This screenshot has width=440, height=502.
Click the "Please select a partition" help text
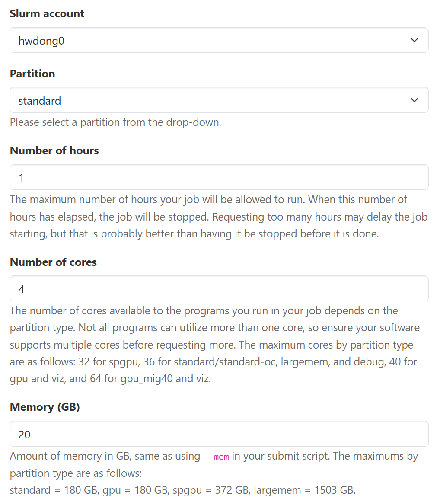(115, 122)
